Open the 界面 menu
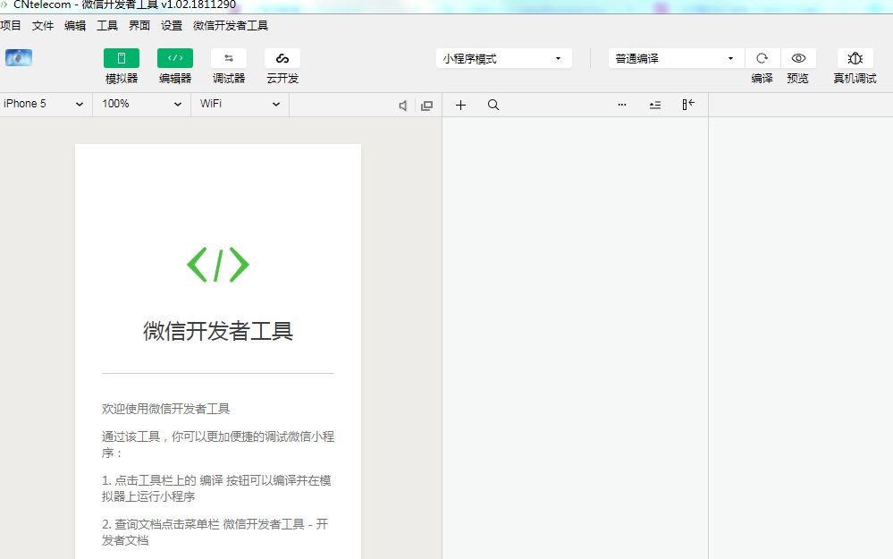The height and width of the screenshot is (559, 893). coord(139,26)
